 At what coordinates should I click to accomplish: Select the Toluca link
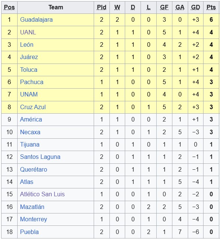coord(29,70)
